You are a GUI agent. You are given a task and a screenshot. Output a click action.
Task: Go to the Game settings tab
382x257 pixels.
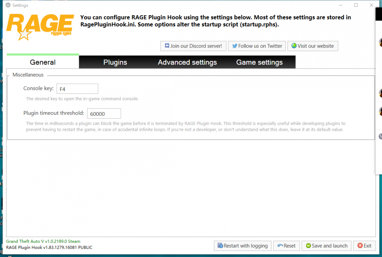coord(259,63)
